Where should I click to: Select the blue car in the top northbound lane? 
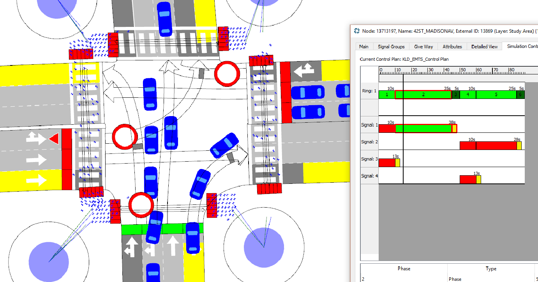click(x=164, y=18)
